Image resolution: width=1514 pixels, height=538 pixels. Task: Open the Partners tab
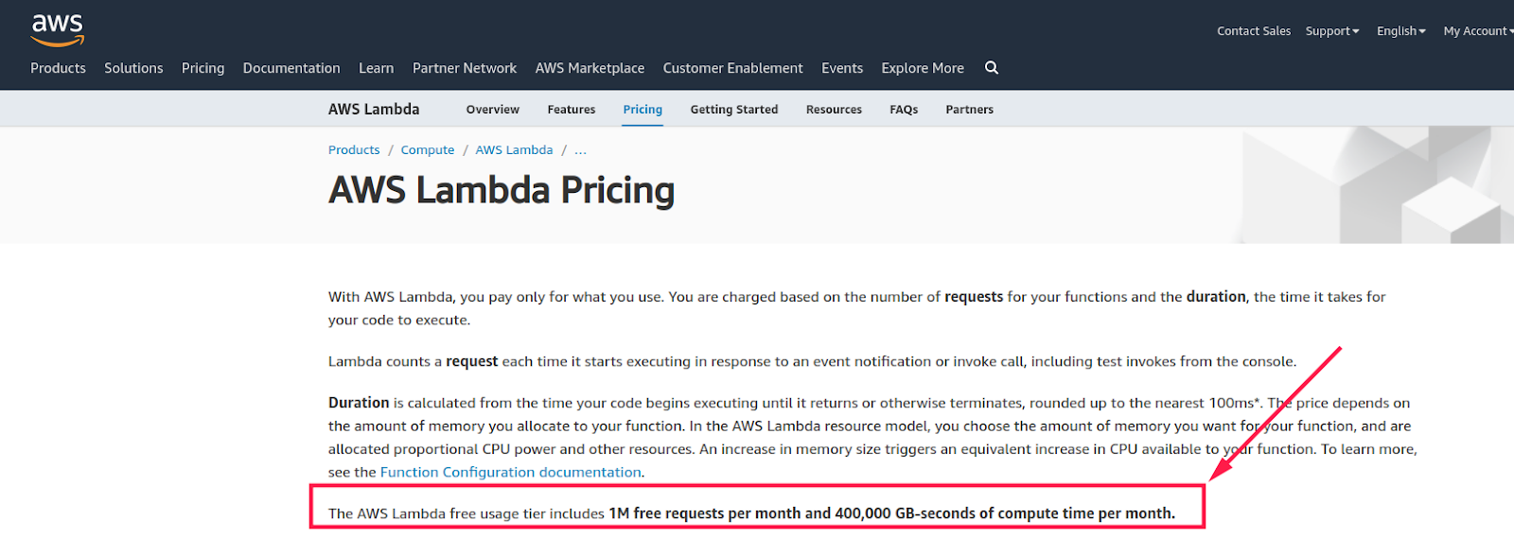pyautogui.click(x=970, y=110)
